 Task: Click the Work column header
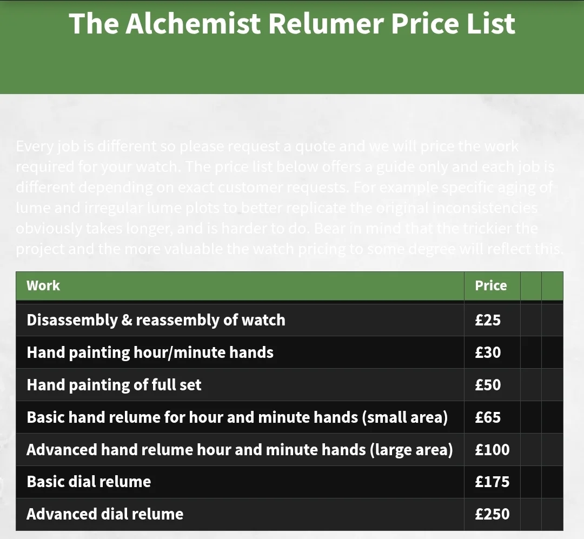pyautogui.click(x=43, y=285)
